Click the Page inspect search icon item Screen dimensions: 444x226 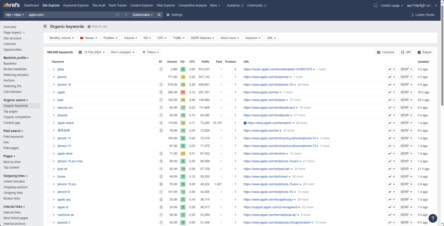(x=14, y=33)
